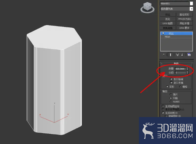Toggle the 真实世界贴图大小 checkbox
The height and width of the screenshot is (144, 196).
click(x=163, y=109)
